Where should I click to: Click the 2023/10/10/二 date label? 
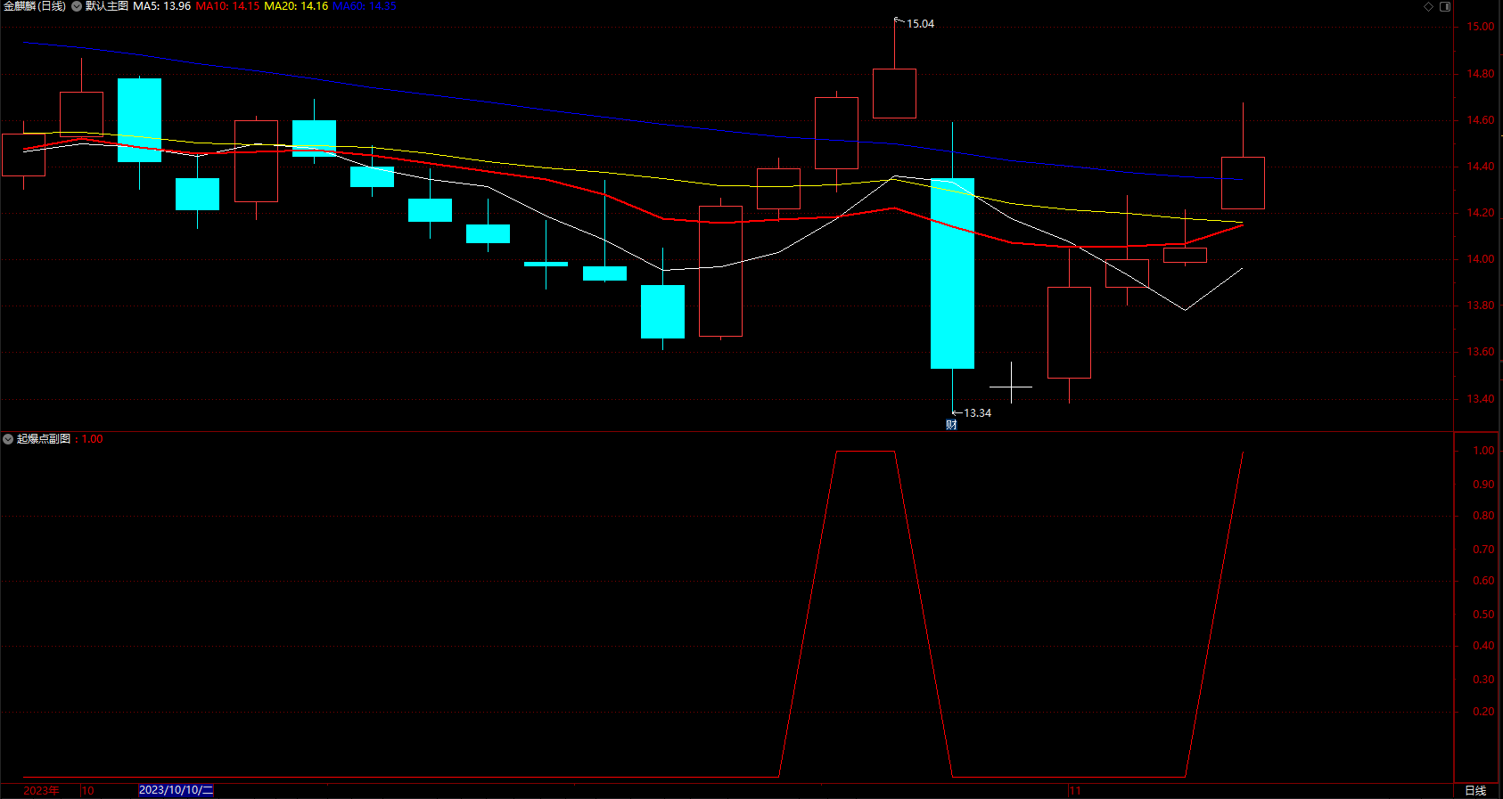176,790
